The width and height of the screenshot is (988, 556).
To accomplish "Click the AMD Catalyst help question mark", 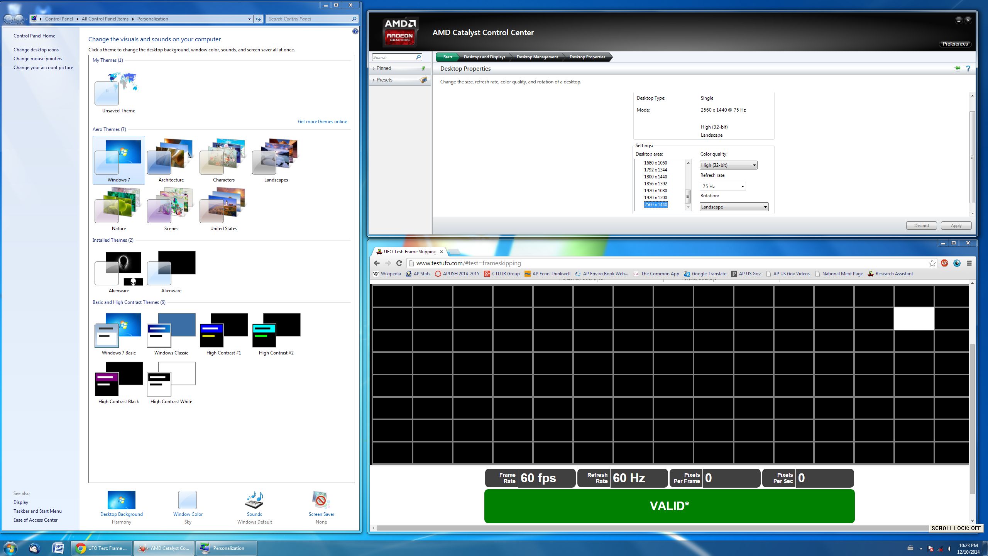I will [x=968, y=69].
